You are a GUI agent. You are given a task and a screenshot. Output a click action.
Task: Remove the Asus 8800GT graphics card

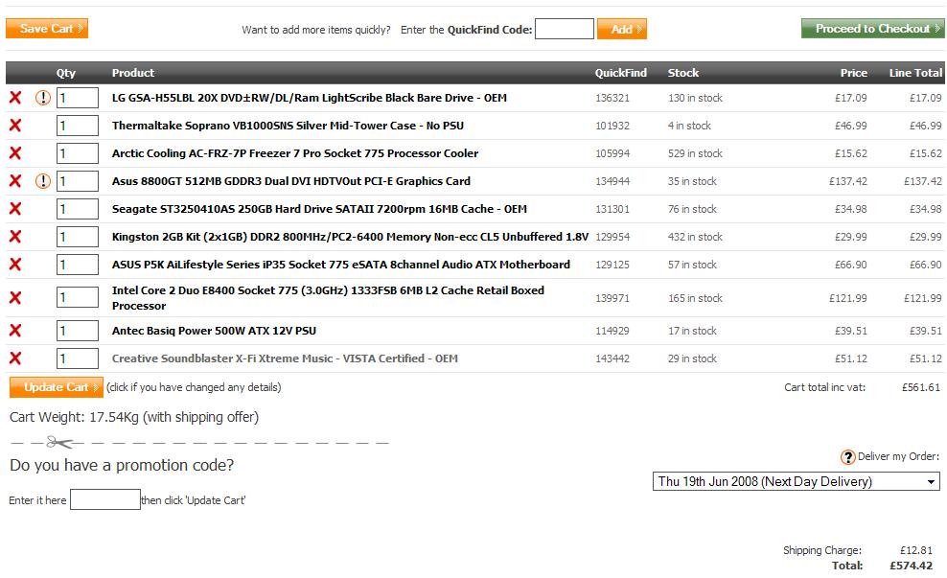[15, 180]
